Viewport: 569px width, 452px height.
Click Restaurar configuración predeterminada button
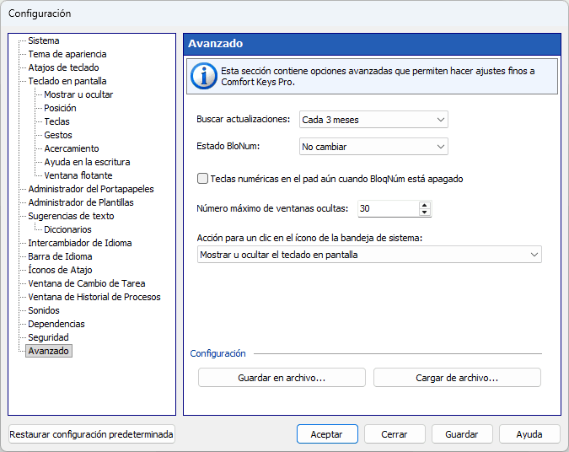coord(91,434)
